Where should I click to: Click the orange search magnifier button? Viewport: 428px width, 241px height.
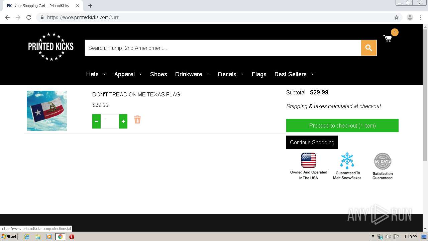369,48
